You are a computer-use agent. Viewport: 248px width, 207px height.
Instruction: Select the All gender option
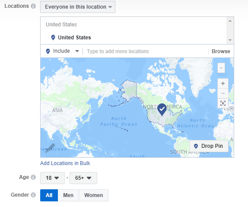coord(49,195)
